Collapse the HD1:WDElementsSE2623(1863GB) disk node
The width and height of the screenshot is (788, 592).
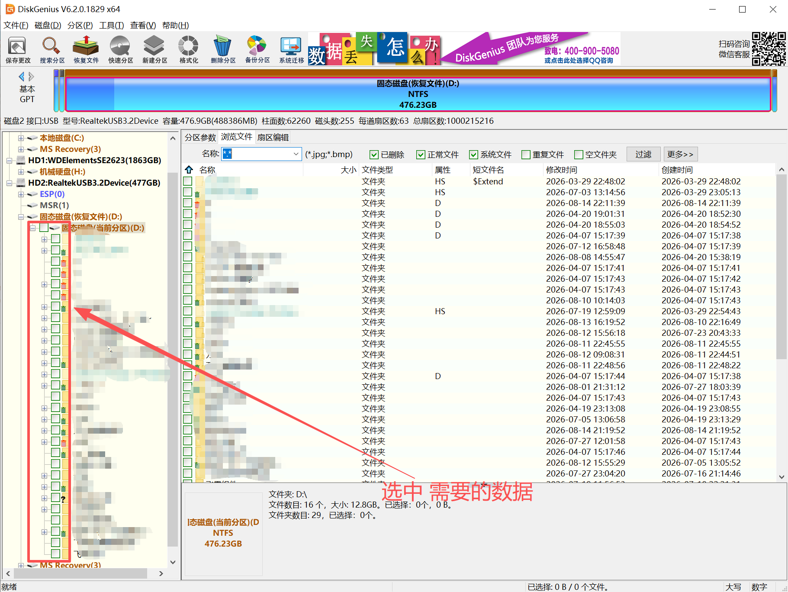[x=10, y=161]
